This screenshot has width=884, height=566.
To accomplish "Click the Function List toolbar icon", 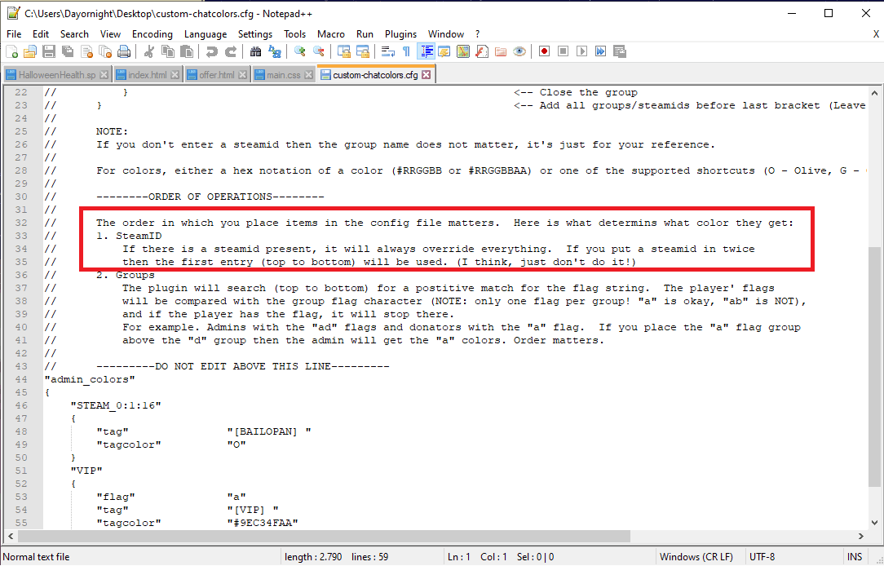I will pyautogui.click(x=481, y=51).
